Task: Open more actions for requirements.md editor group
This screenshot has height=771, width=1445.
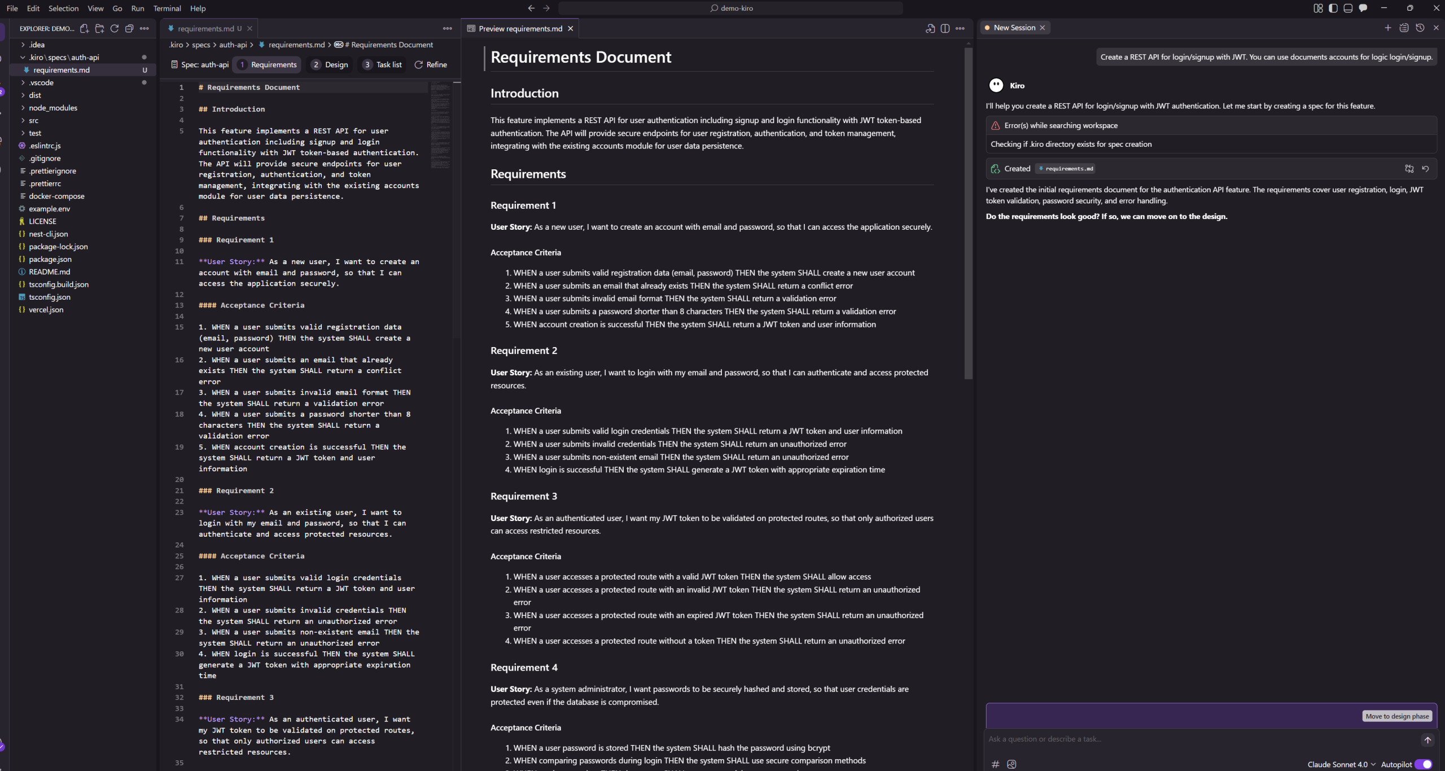Action: pyautogui.click(x=448, y=28)
